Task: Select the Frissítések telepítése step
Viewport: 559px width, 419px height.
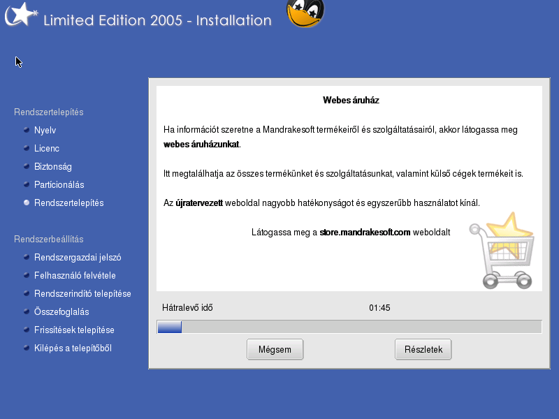Action: [x=74, y=330]
